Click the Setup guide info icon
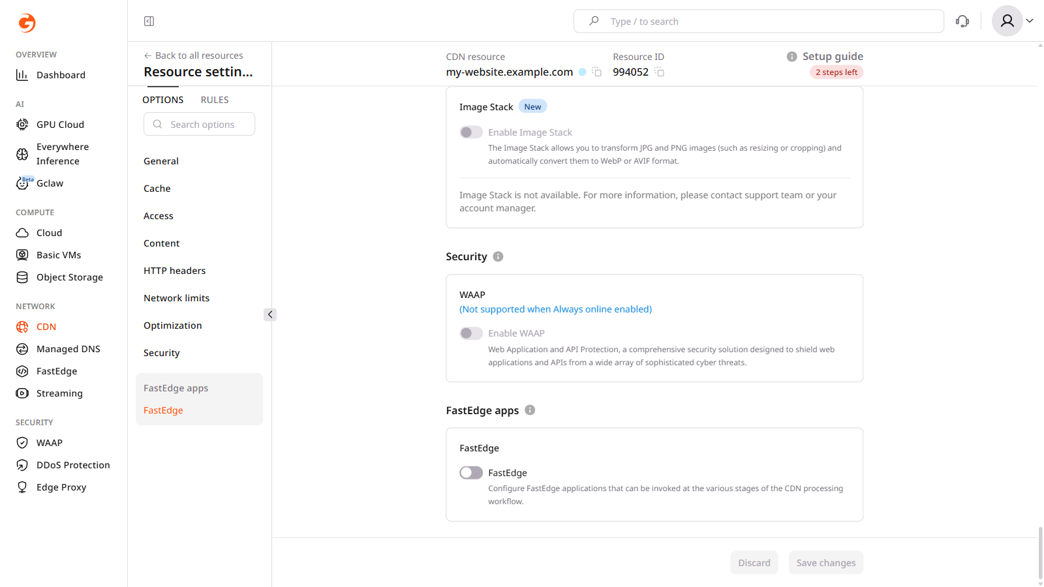Screen dimensions: 1044x587 click(x=792, y=57)
